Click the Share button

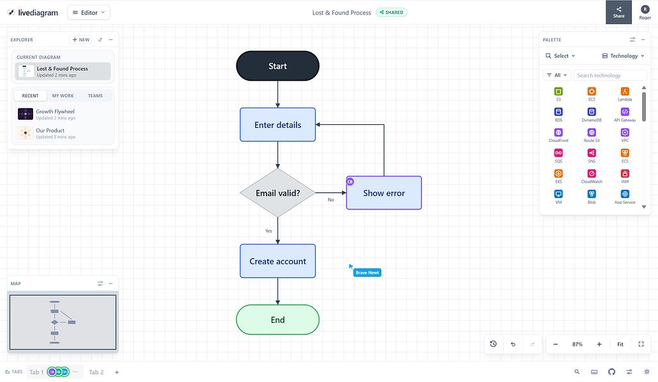pos(618,12)
